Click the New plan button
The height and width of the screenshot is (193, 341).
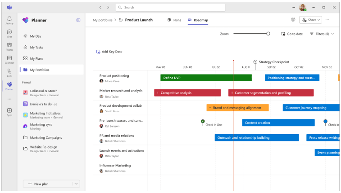(48, 184)
